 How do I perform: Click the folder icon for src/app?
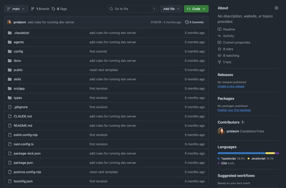click(10, 89)
